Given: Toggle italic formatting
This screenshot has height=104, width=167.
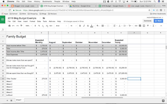Looking at the screenshot, I should coord(84,26).
